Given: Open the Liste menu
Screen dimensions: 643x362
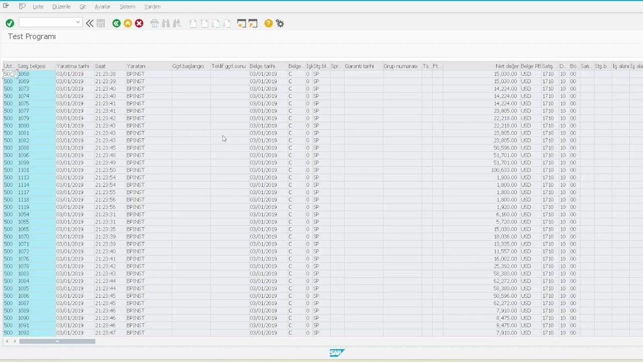Looking at the screenshot, I should pyautogui.click(x=38, y=7).
